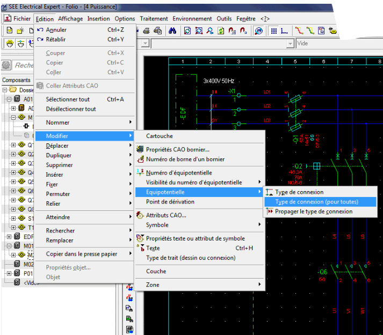Screen dimensions: 383x335
Task: Open the Zone submenu
Action: pyautogui.click(x=200, y=285)
